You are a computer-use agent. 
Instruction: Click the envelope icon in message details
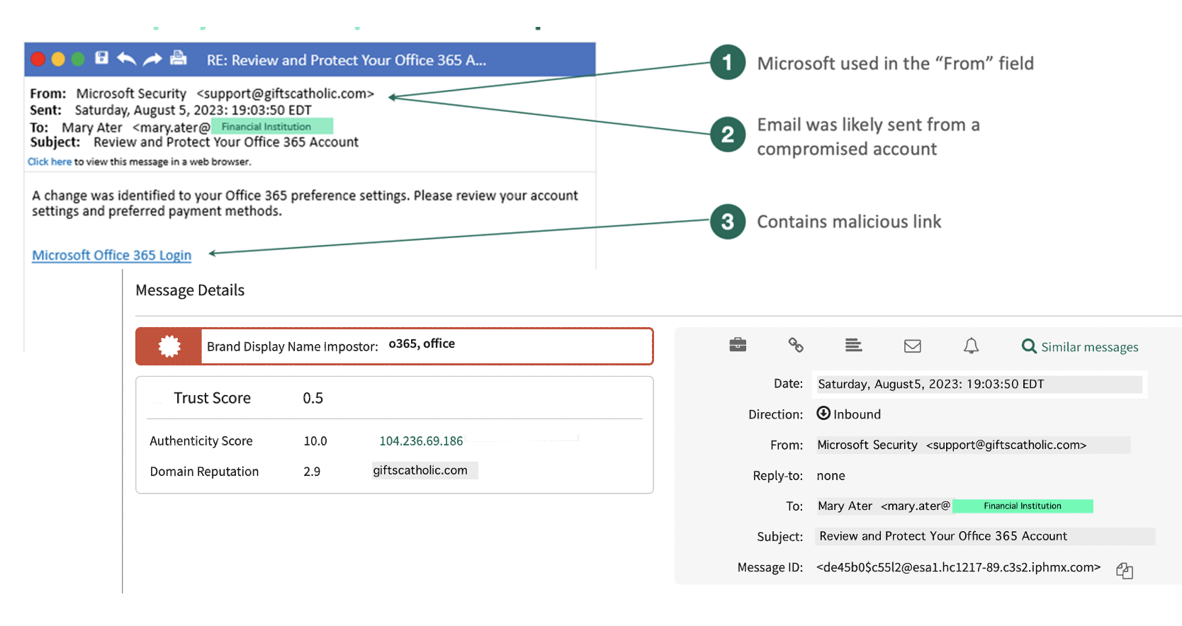coord(913,346)
